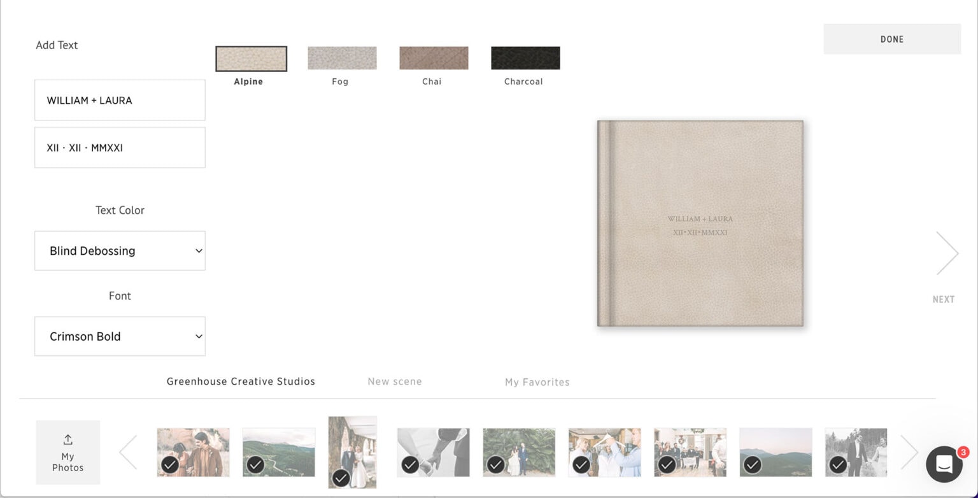Open the Blind Debossing text color dropdown

tap(120, 251)
